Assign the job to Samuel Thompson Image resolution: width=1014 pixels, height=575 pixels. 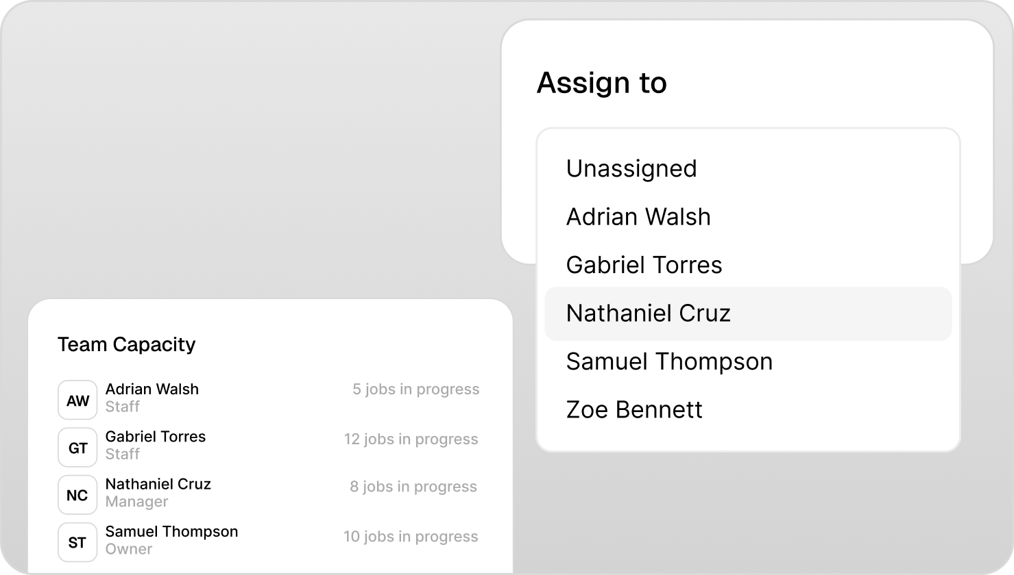click(669, 361)
